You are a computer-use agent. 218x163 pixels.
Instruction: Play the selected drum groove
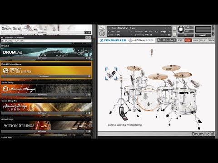tap(159, 40)
